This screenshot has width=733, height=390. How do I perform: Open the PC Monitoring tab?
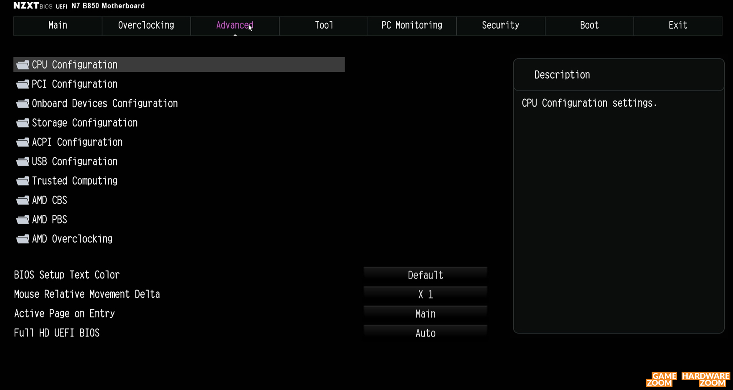coord(412,26)
